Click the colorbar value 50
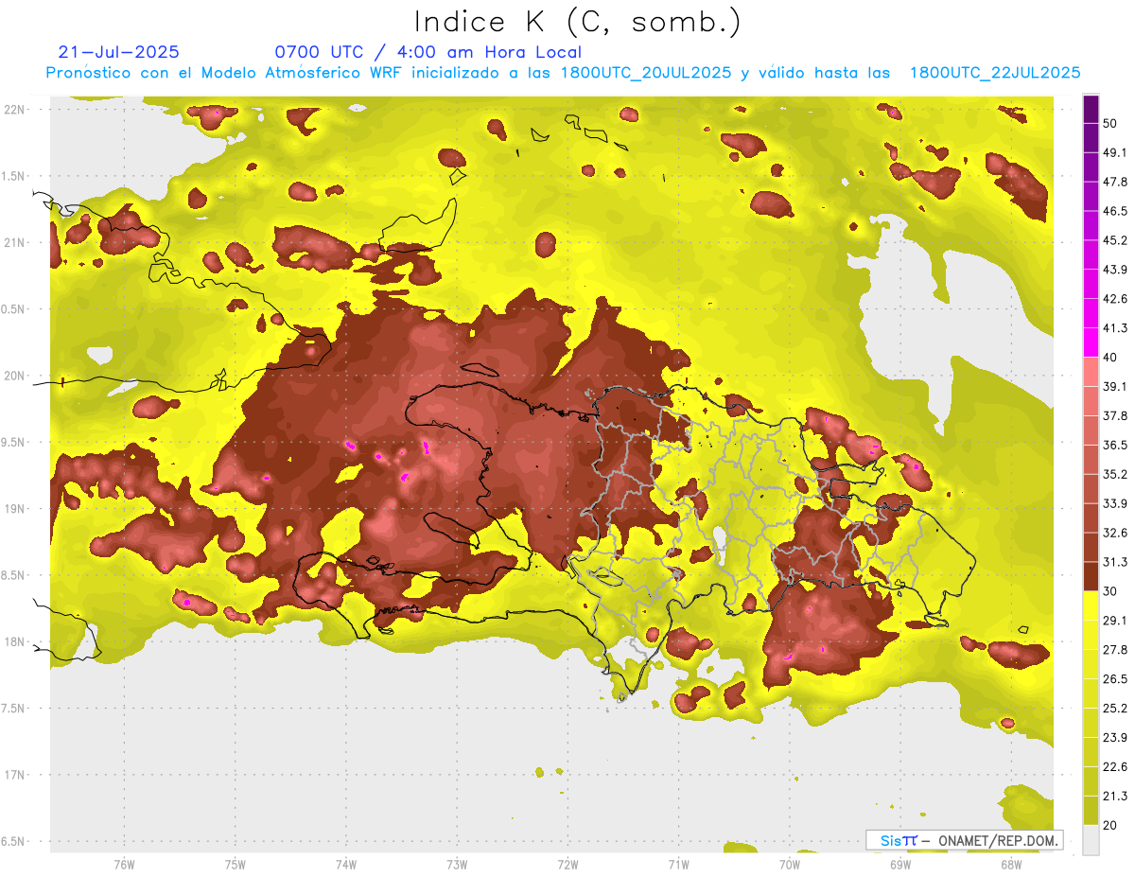 1110,123
